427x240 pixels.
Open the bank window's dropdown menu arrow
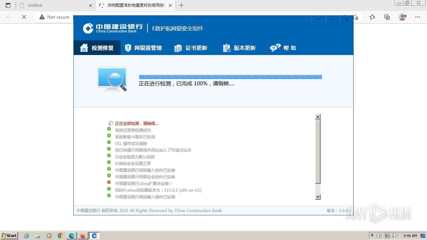pos(319,19)
